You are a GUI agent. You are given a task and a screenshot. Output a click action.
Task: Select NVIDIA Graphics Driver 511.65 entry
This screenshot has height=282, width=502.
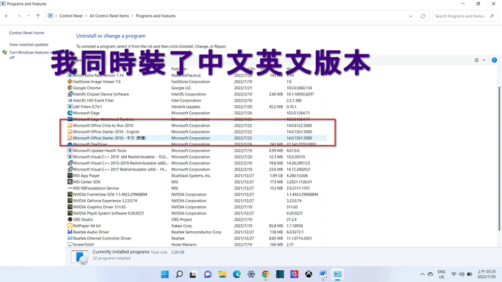click(x=196, y=207)
